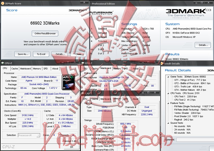This screenshot has width=214, height=151.
Task: Click the Online ResultBrowser button
Action: tap(45, 33)
